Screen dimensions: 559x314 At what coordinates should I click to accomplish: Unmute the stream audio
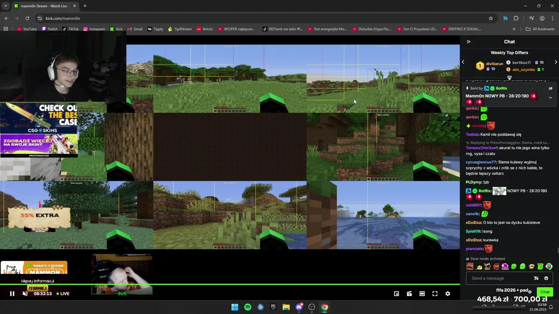(25, 294)
